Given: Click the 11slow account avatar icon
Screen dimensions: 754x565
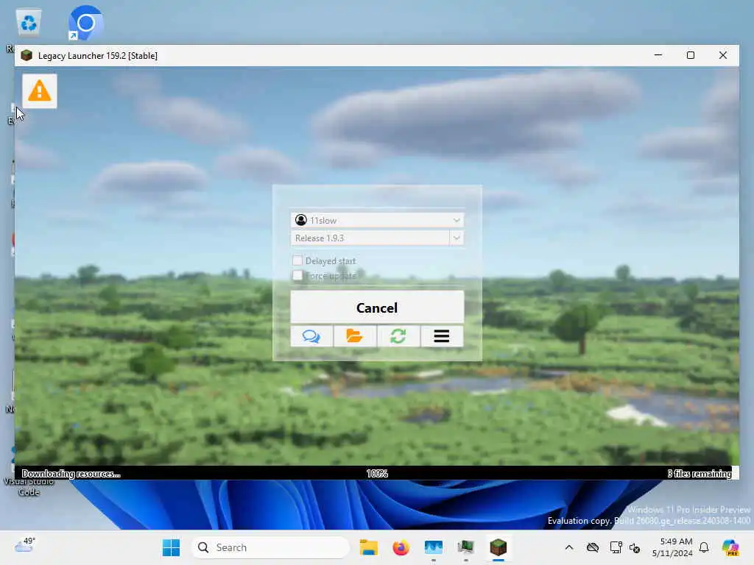Looking at the screenshot, I should [301, 220].
